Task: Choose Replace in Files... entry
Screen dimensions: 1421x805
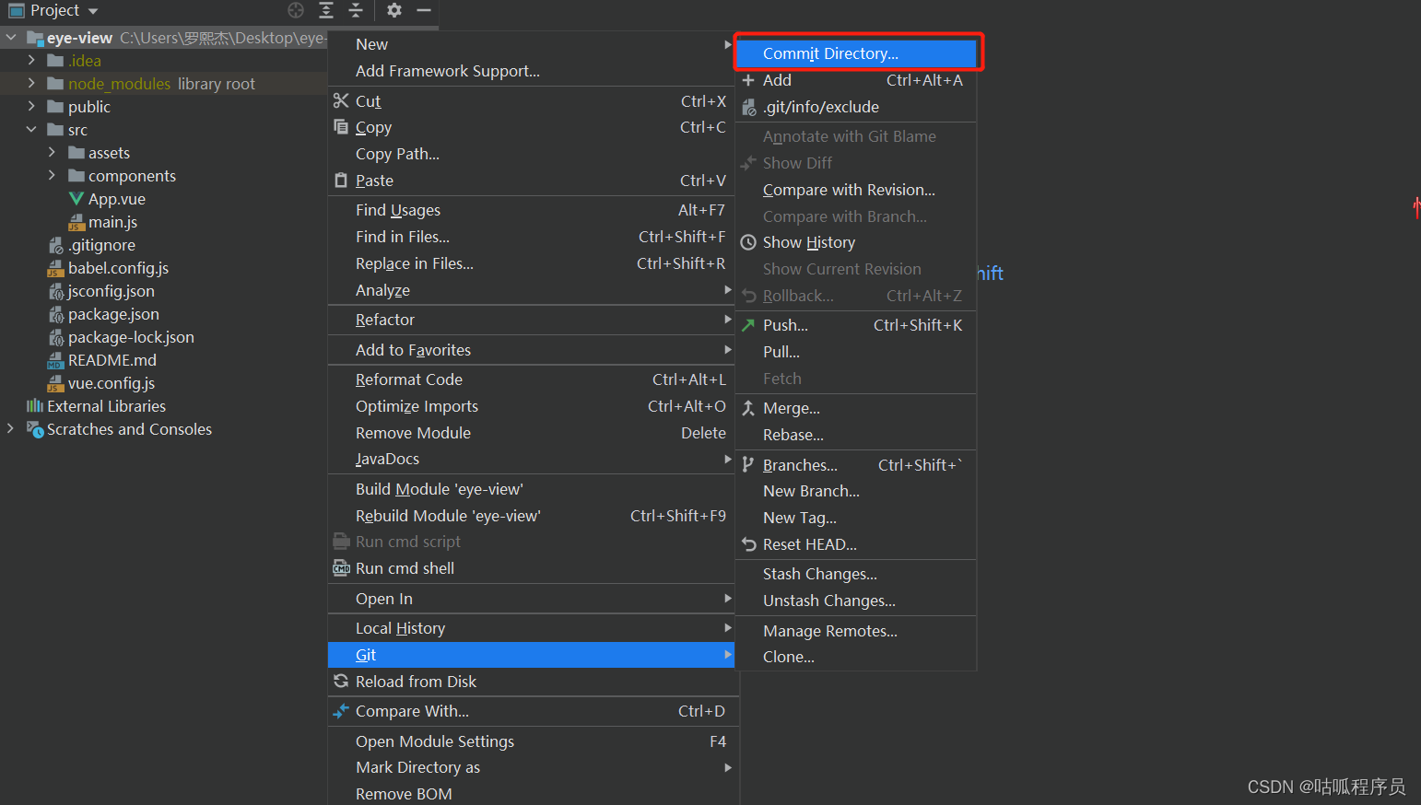Action: 531,263
